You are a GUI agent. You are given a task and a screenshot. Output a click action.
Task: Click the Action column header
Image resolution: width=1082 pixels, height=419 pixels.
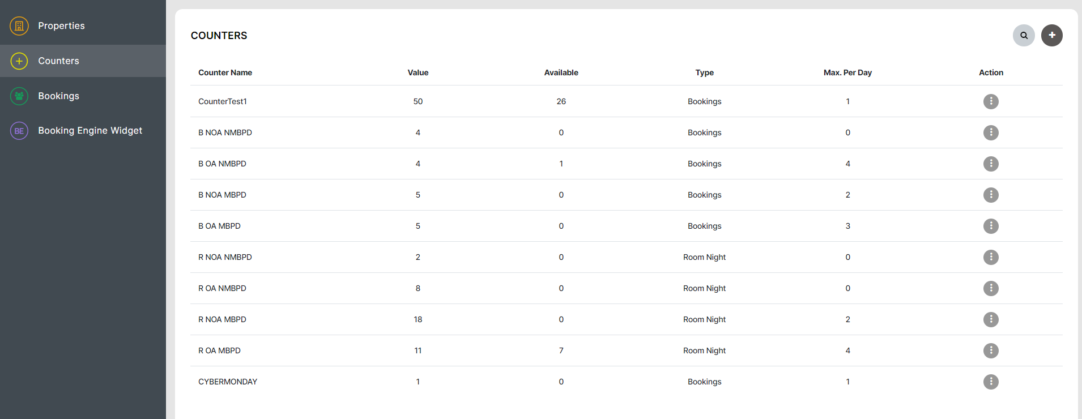coord(991,72)
